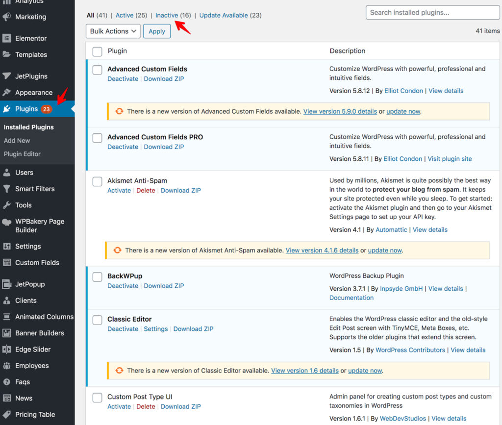
Task: Switch to the Inactive plugins filter
Action: point(167,15)
